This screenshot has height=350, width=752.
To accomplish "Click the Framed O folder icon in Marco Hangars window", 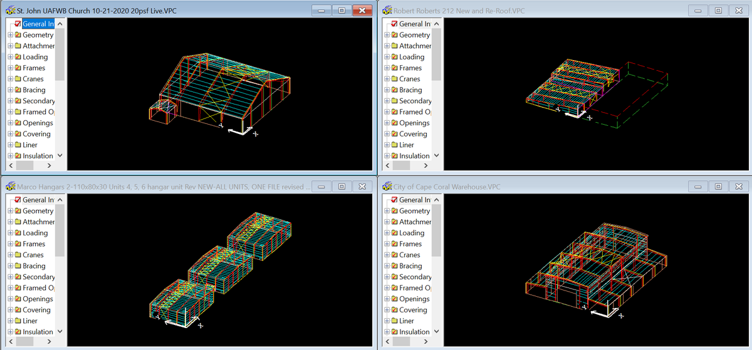I will (x=18, y=288).
